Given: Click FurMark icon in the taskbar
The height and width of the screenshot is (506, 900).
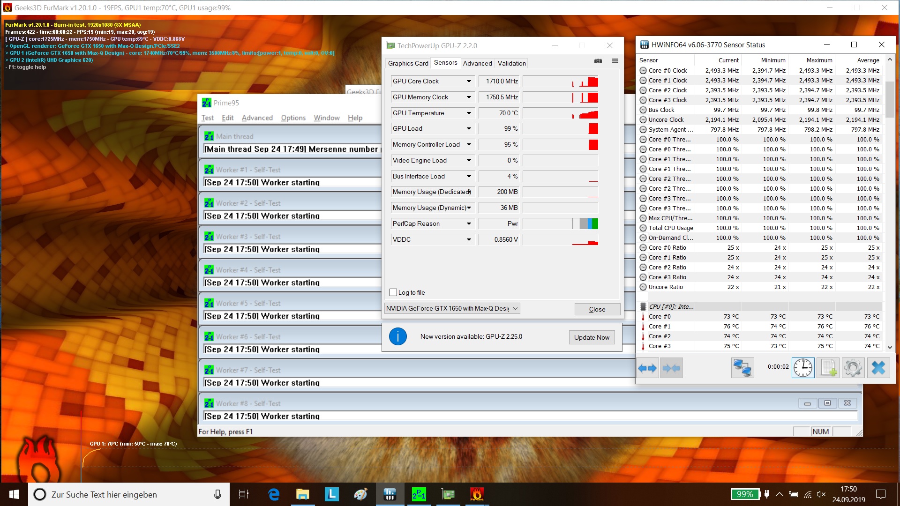Looking at the screenshot, I should pyautogui.click(x=477, y=494).
